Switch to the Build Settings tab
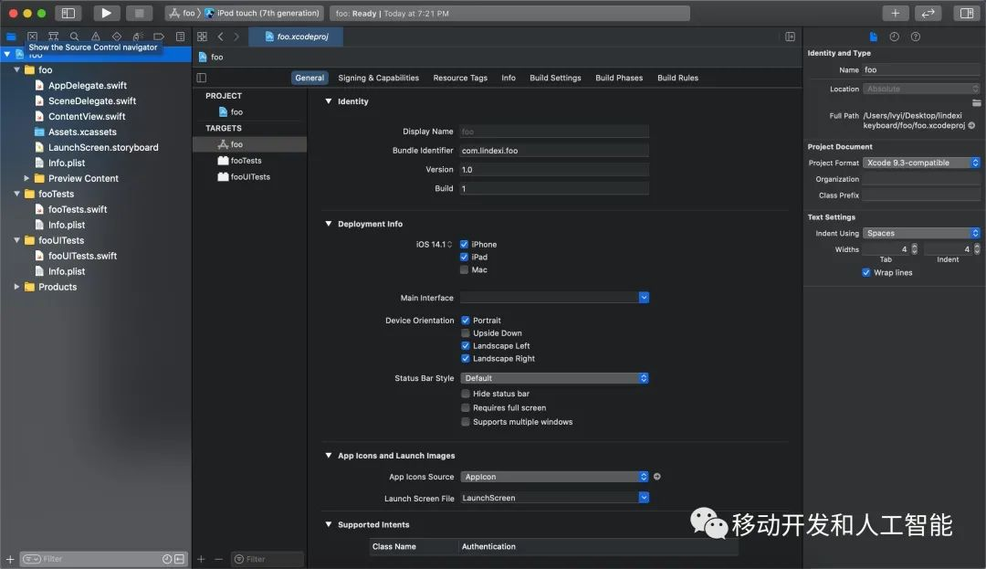Image resolution: width=986 pixels, height=569 pixels. (555, 78)
